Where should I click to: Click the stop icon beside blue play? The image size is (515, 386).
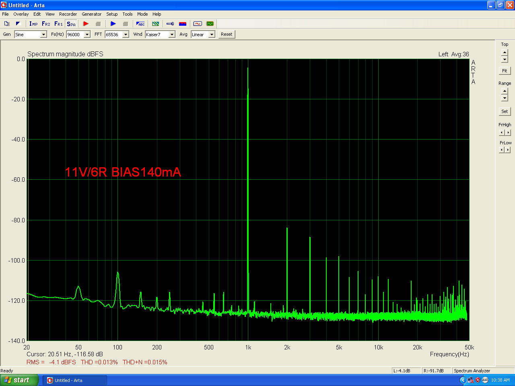[x=125, y=24]
